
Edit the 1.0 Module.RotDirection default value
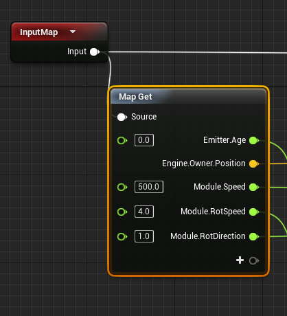pyautogui.click(x=144, y=236)
